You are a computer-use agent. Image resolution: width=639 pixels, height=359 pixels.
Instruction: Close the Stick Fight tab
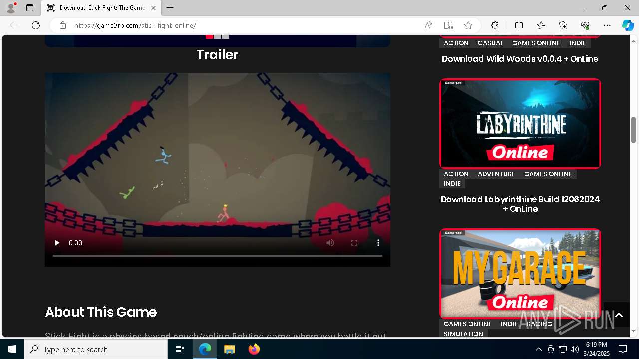(x=153, y=8)
